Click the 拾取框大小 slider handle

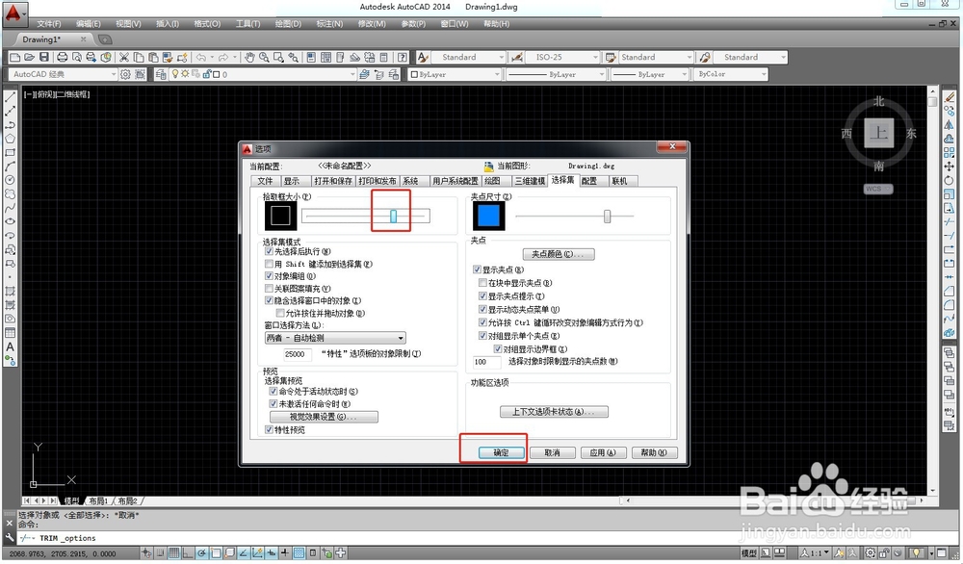(393, 216)
